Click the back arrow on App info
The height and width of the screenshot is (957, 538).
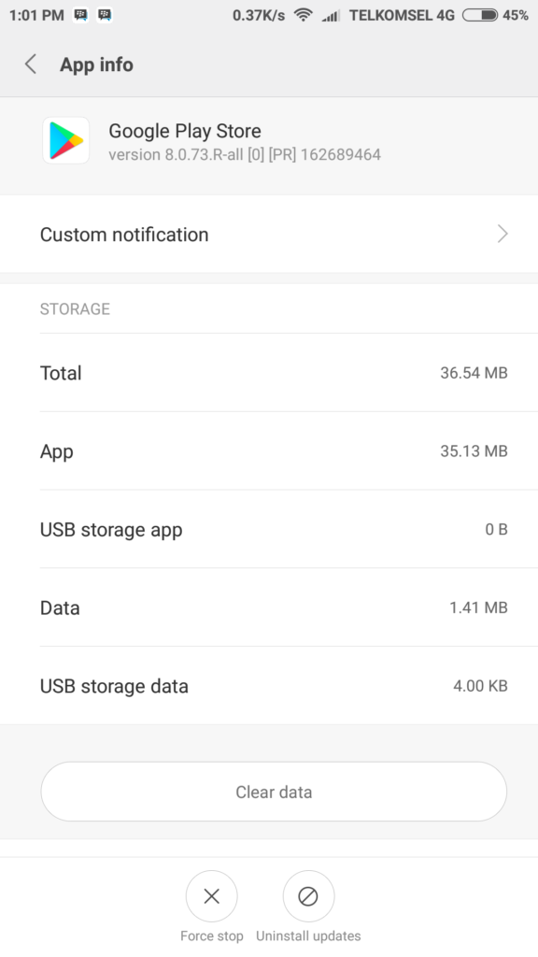click(x=31, y=65)
